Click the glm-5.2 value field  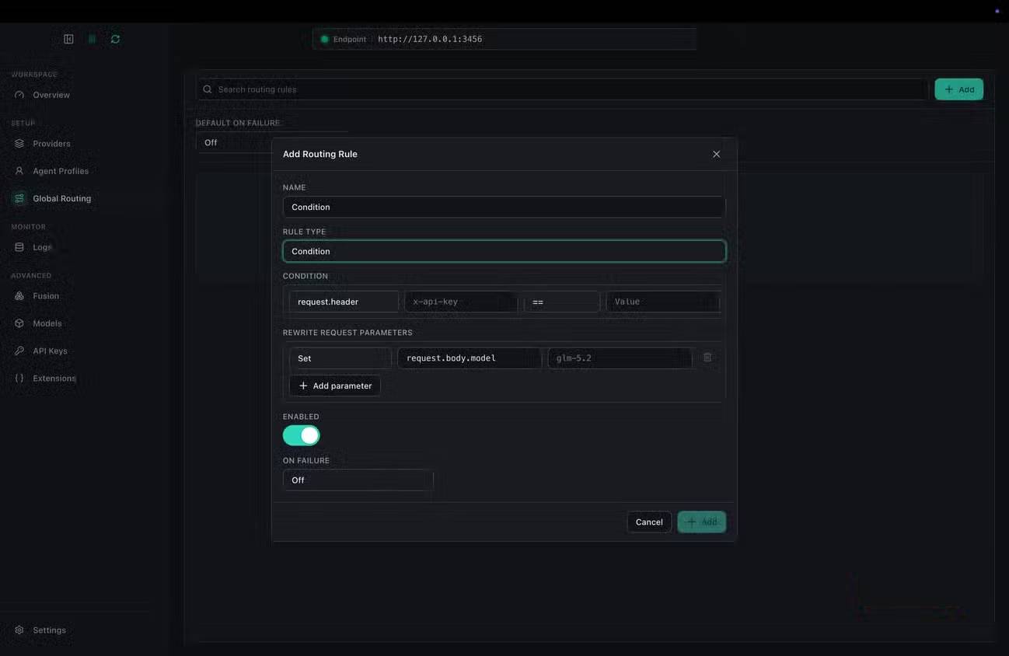click(620, 358)
